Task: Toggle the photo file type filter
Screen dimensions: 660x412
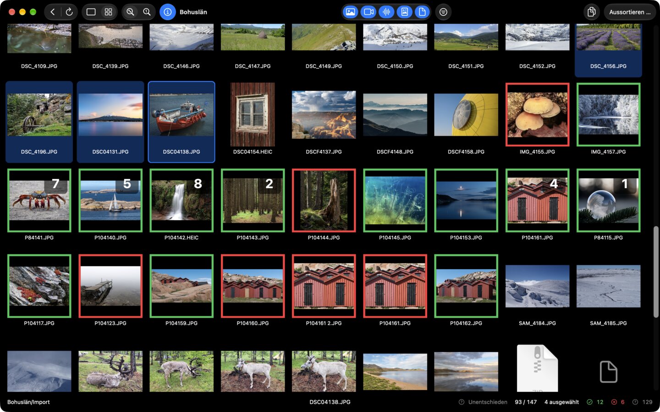Action: click(351, 12)
